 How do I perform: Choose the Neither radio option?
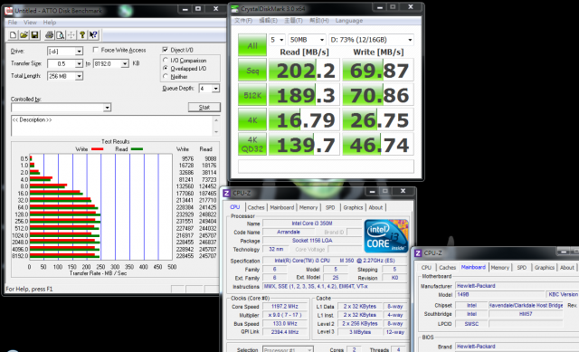(166, 76)
